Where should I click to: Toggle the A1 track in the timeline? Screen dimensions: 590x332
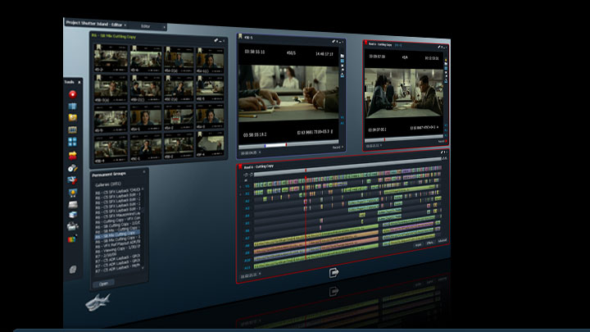coord(247,193)
